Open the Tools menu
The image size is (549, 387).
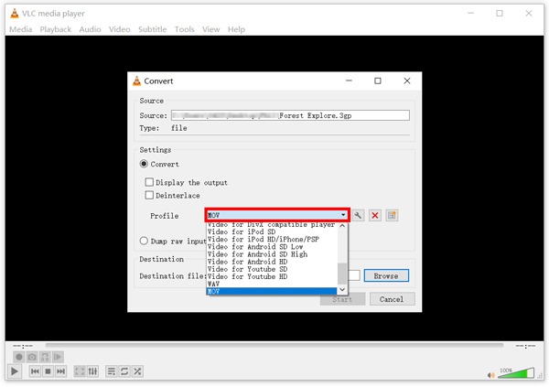[185, 29]
